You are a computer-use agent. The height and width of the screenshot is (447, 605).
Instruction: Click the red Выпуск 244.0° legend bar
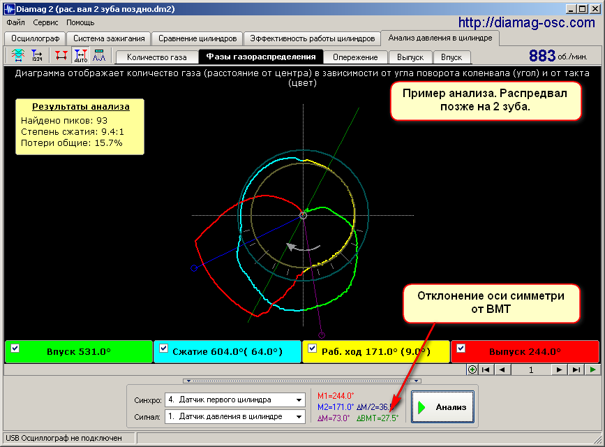point(525,351)
